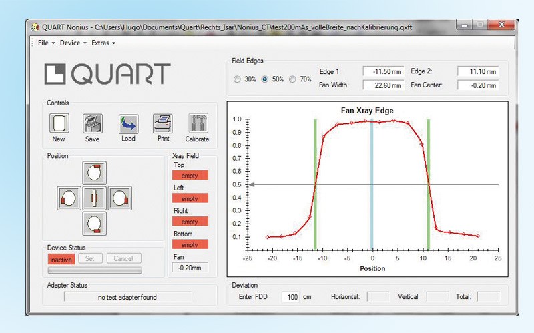Click the Fan value field showing -0.20mm
The height and width of the screenshot is (333, 534).
[x=190, y=268]
